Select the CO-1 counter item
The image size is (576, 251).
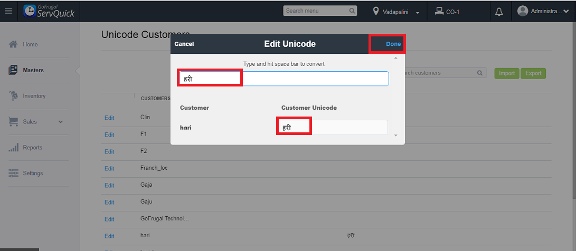tap(448, 11)
